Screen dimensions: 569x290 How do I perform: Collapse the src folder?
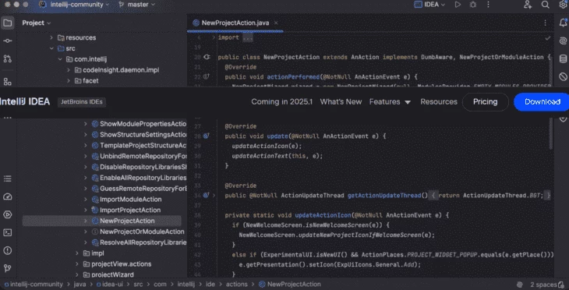[51, 48]
